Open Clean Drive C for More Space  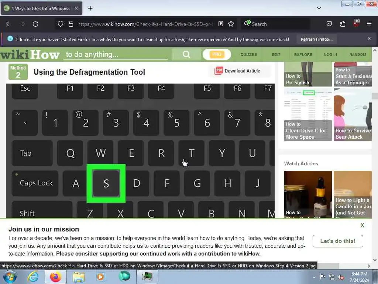pyautogui.click(x=308, y=115)
